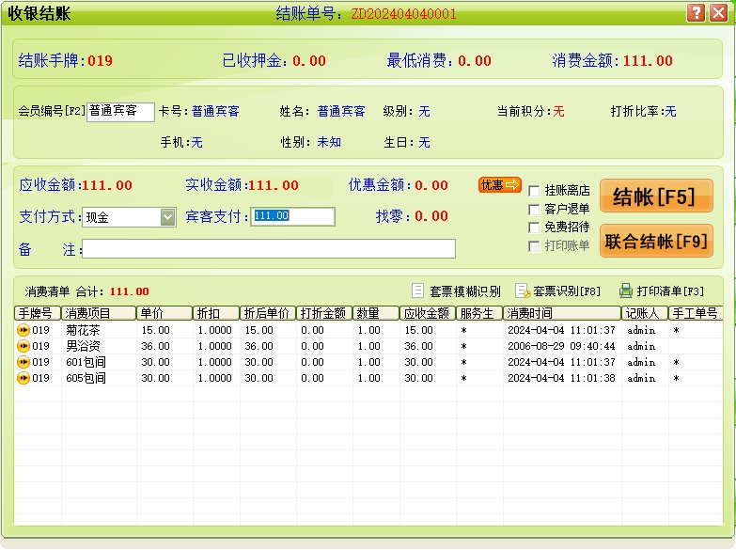Click the 会员编号 member number field
The image size is (736, 550).
[x=120, y=112]
